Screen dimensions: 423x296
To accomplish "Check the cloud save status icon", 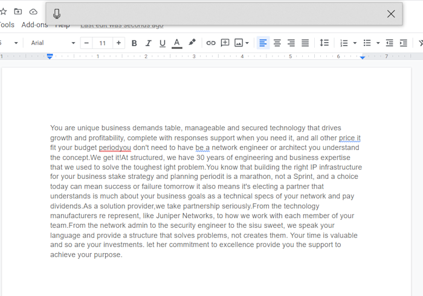I will tap(33, 11).
